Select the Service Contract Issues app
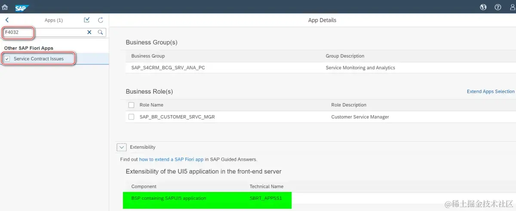 [x=54, y=59]
